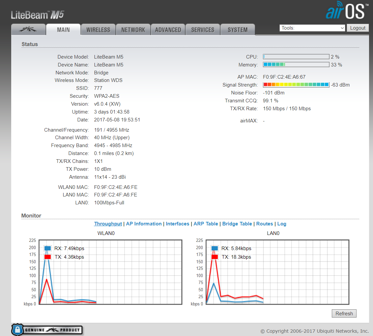The height and width of the screenshot is (336, 373).
Task: Click the WLAN0 TX red legend swatch
Action: click(x=47, y=257)
